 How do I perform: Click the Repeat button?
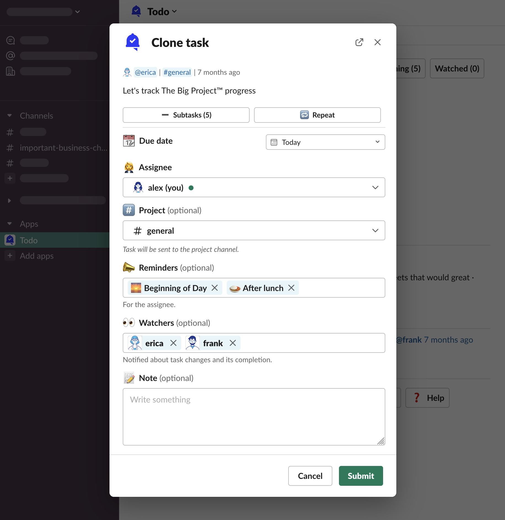pos(317,115)
